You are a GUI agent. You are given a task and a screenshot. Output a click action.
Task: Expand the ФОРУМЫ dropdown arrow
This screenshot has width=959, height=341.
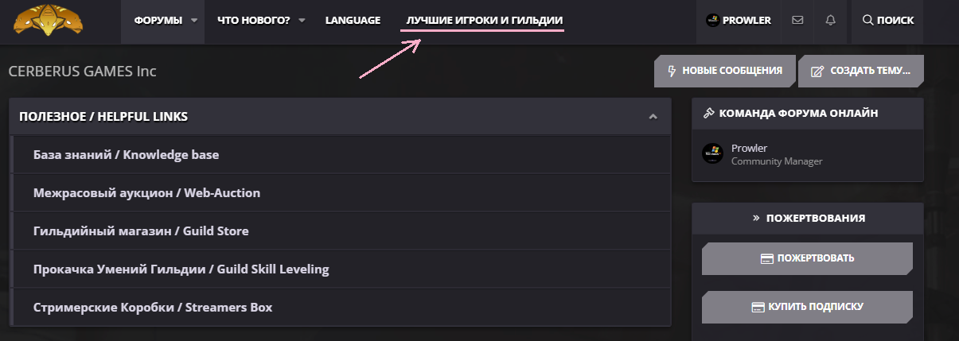pyautogui.click(x=194, y=21)
